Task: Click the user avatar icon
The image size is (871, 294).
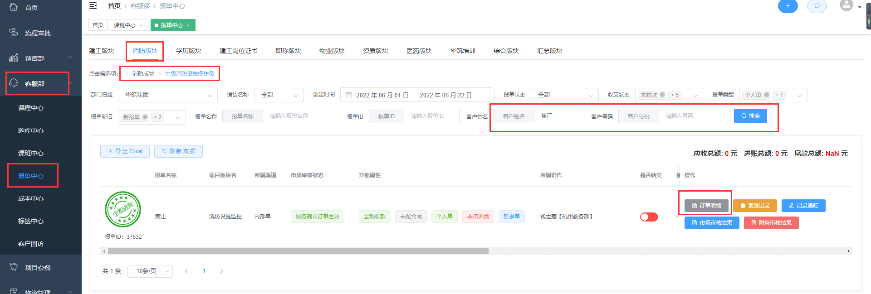Action: [x=846, y=5]
